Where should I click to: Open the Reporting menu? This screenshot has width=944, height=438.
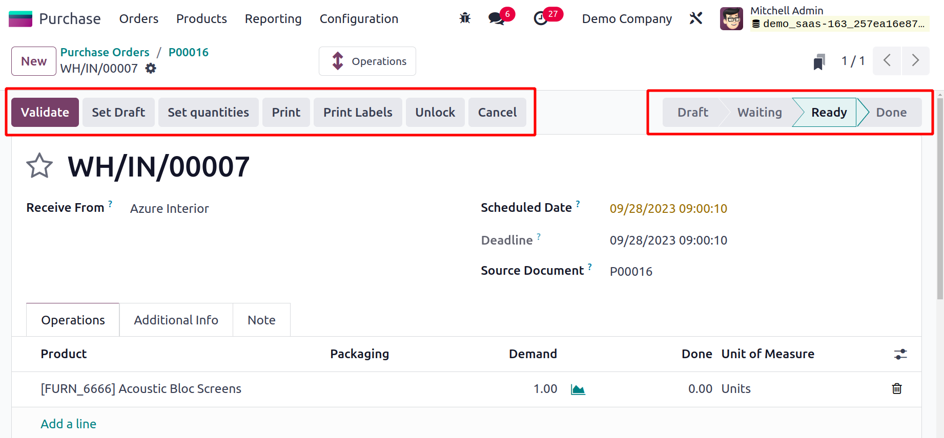pos(273,19)
